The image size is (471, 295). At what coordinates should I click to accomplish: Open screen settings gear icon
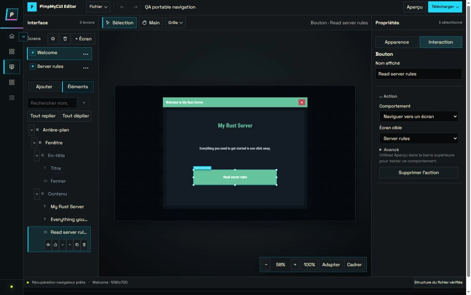[53, 39]
